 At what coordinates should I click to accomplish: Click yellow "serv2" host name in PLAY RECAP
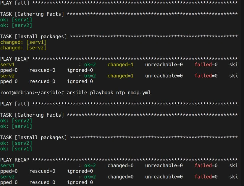click(8, 76)
